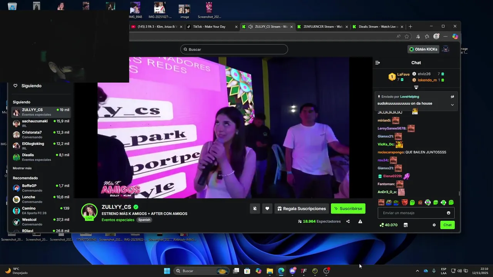Send message with green Chat button

tap(448, 225)
